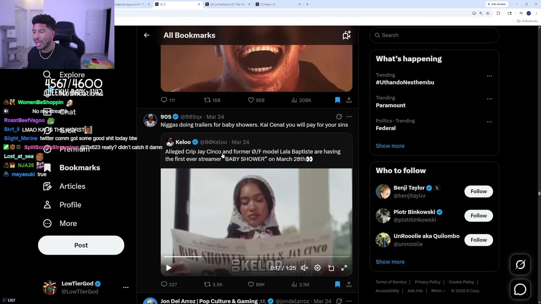Open Privacy Policy link

click(428, 282)
